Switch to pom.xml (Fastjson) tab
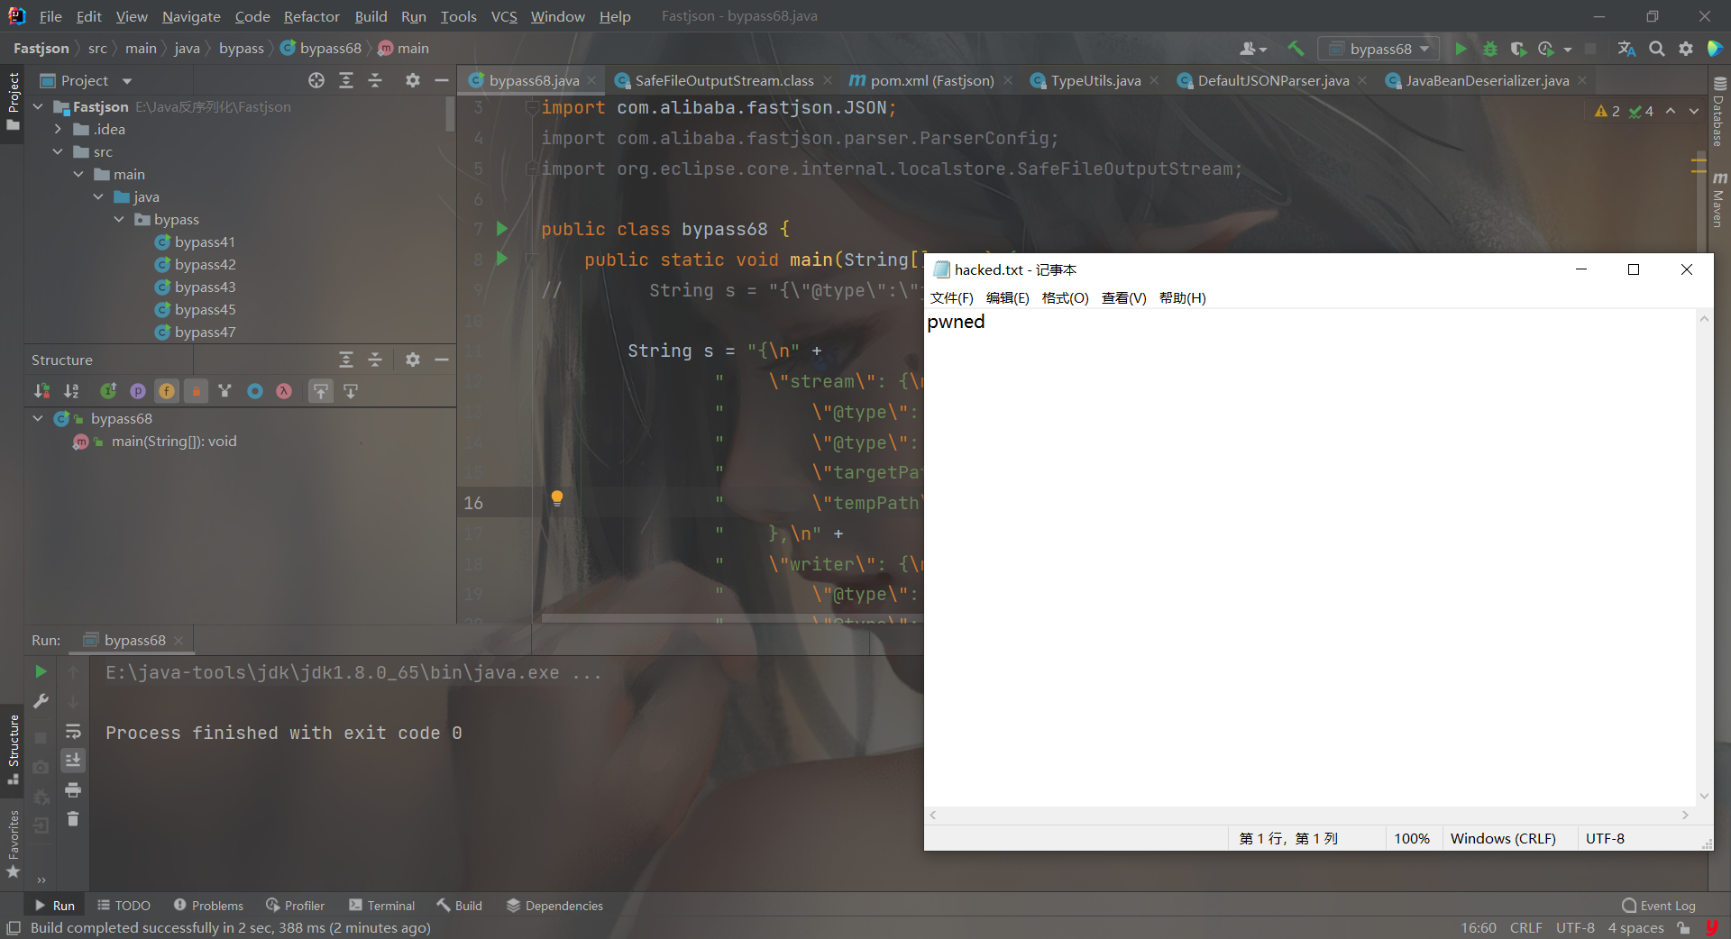1731x939 pixels. point(932,80)
